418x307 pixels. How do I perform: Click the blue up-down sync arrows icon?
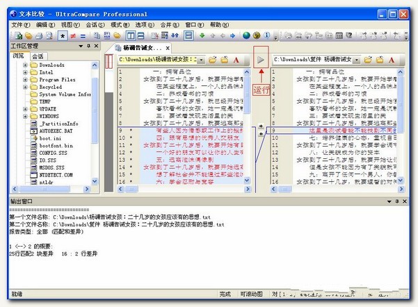[175, 35]
